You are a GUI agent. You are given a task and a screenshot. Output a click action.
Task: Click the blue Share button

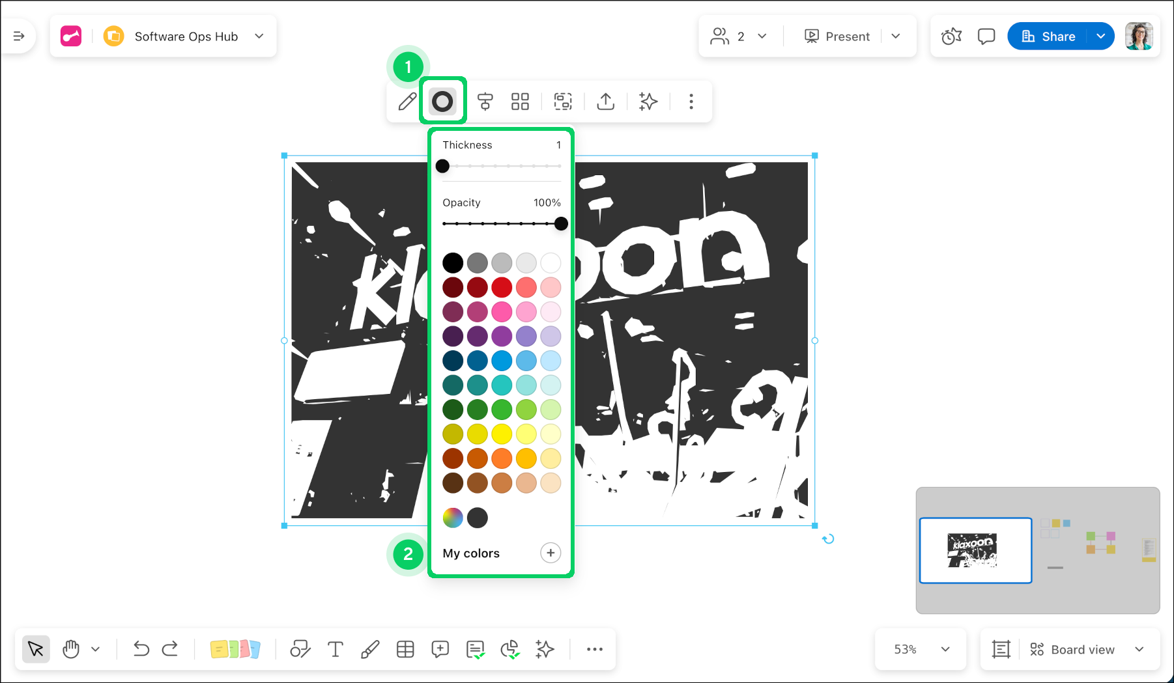1048,36
